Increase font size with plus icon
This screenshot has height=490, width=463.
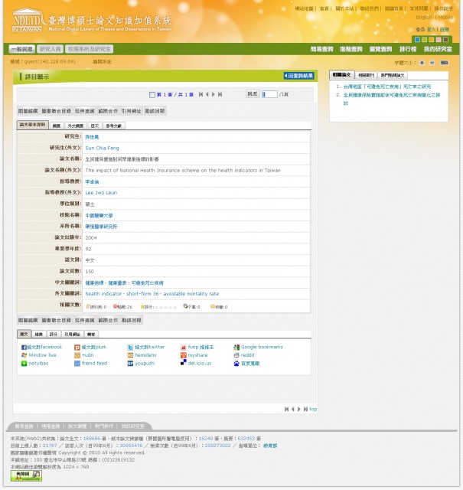422,63
